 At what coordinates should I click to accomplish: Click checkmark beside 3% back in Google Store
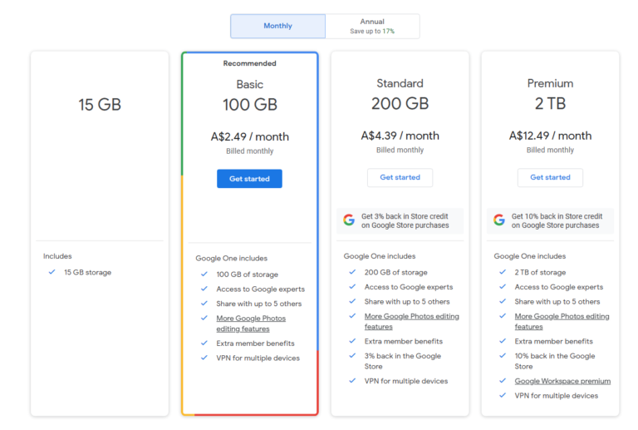click(x=352, y=356)
